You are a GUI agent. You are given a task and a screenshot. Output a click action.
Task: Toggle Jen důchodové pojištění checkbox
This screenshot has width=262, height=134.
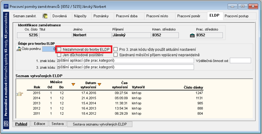tap(59, 54)
